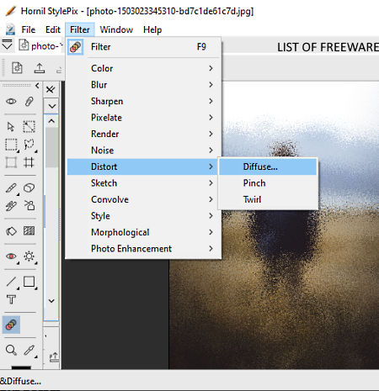Open the File menu
Viewport: 379px width, 391px height.
point(29,29)
